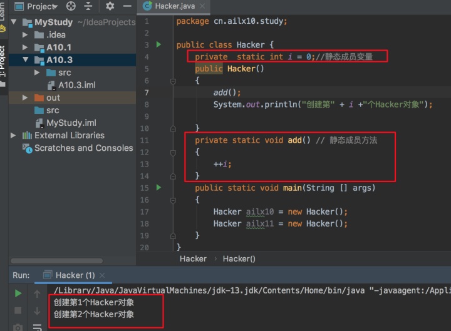Viewport: 451px width, 331px height.
Task: Click the run gutter arrow beside class Hacker
Action: [x=158, y=44]
